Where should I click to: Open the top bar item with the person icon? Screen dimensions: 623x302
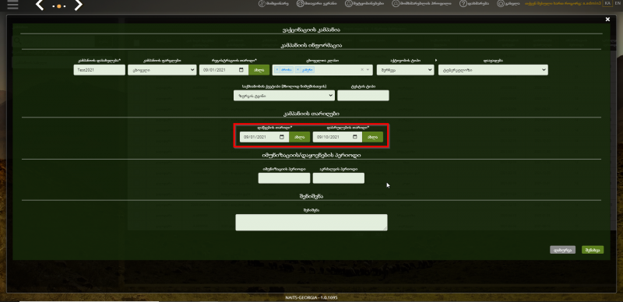tap(273, 4)
